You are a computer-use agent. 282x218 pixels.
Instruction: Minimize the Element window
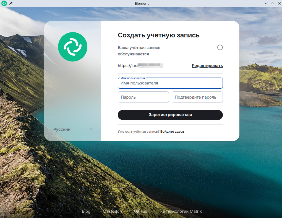click(x=266, y=3)
